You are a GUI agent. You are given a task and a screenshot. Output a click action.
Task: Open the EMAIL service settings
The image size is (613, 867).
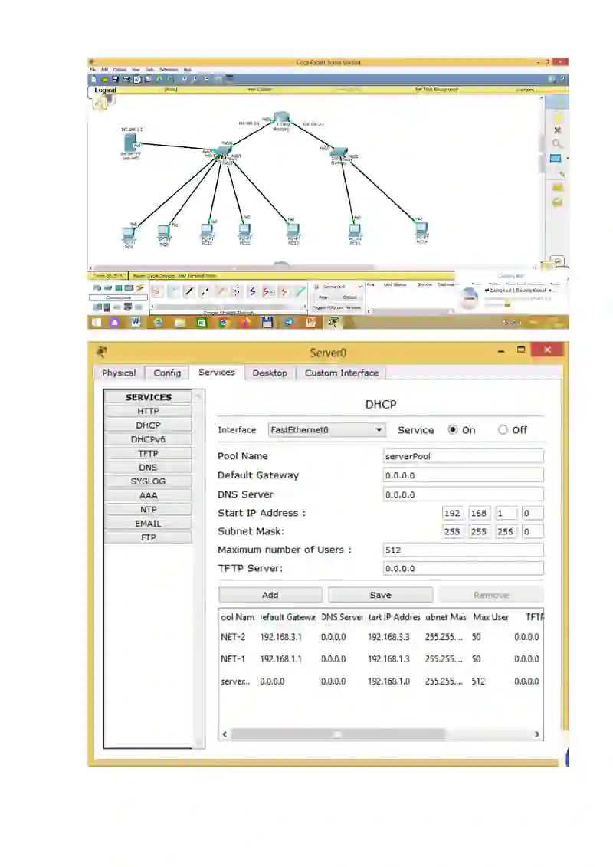click(148, 523)
